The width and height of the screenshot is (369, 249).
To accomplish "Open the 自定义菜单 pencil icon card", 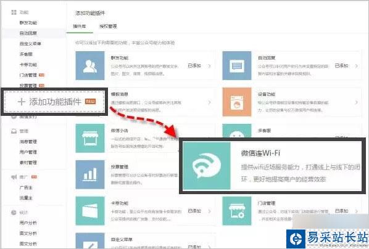I will pyautogui.click(x=90, y=241).
